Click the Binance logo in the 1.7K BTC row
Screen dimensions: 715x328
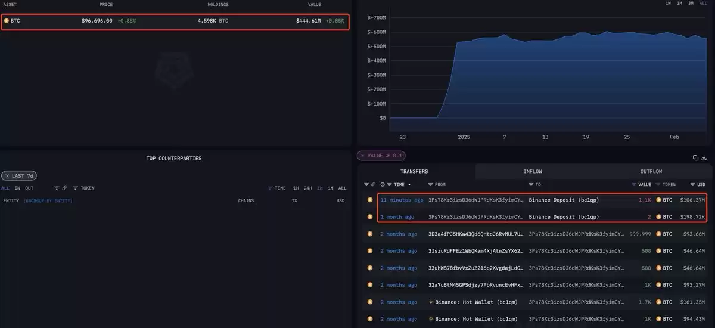[431, 302]
